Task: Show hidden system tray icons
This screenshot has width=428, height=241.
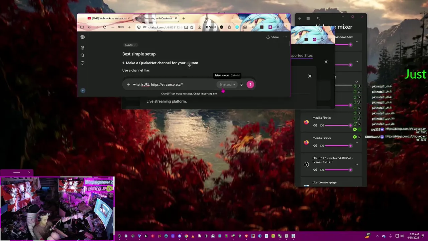Action: (x=377, y=236)
